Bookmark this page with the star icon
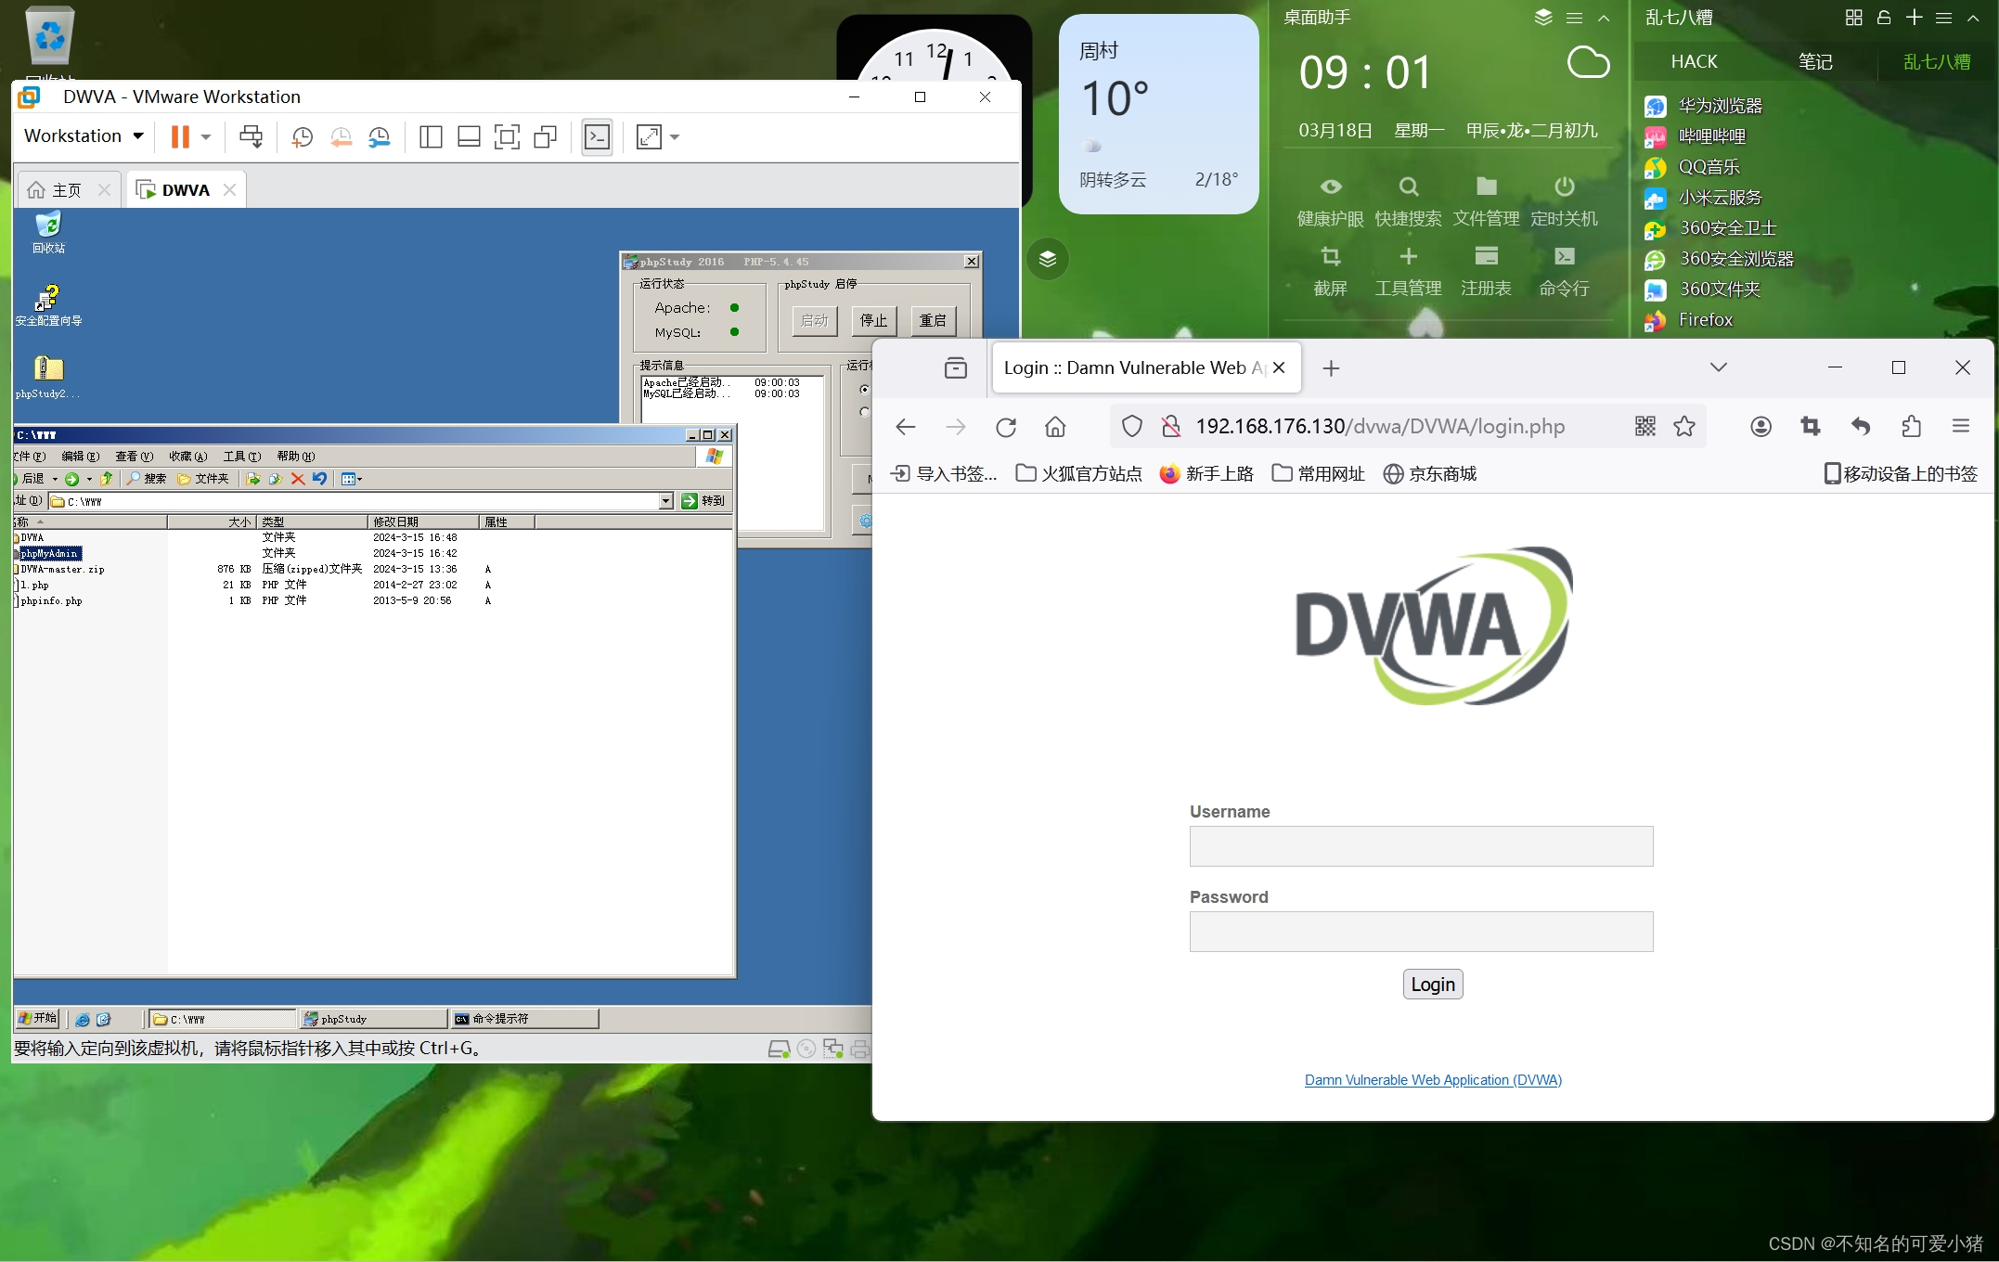1999x1262 pixels. coord(1684,427)
